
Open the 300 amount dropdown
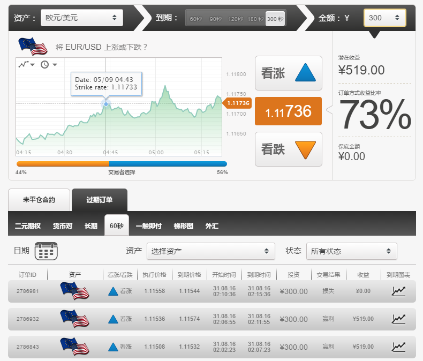pyautogui.click(x=384, y=18)
